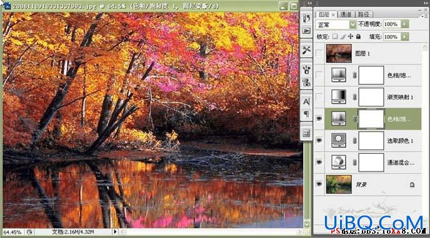Click Photoshop icon in document title bar
430x238 pixels.
coord(7,5)
